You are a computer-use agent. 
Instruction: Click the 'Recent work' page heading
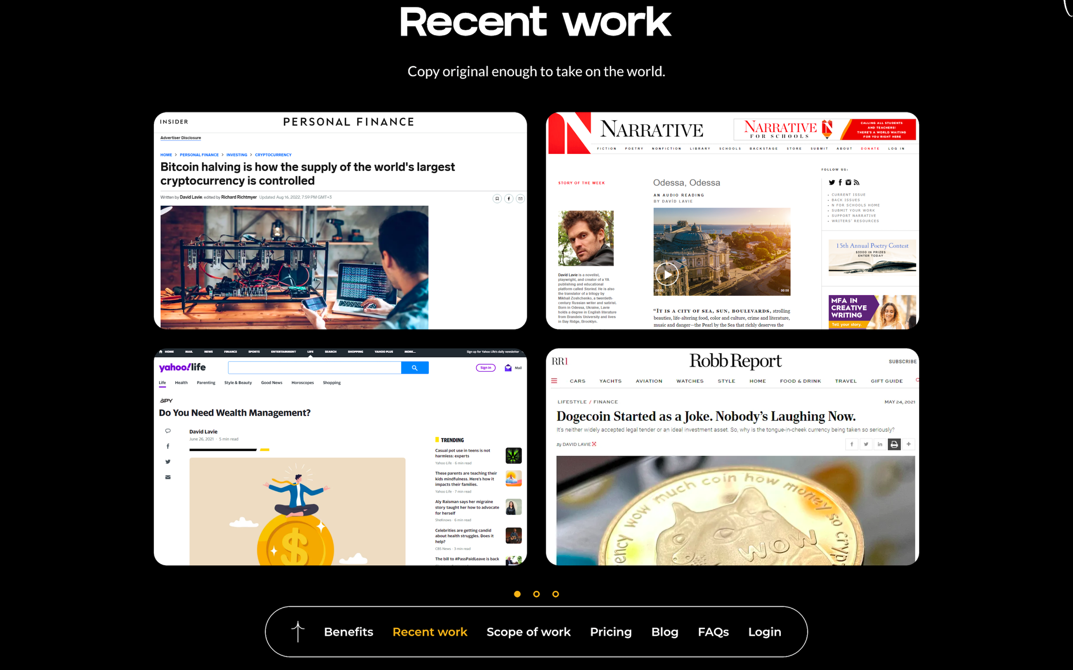point(536,22)
